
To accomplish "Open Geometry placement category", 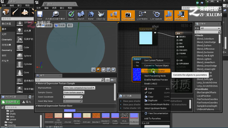I will coord(7,50).
